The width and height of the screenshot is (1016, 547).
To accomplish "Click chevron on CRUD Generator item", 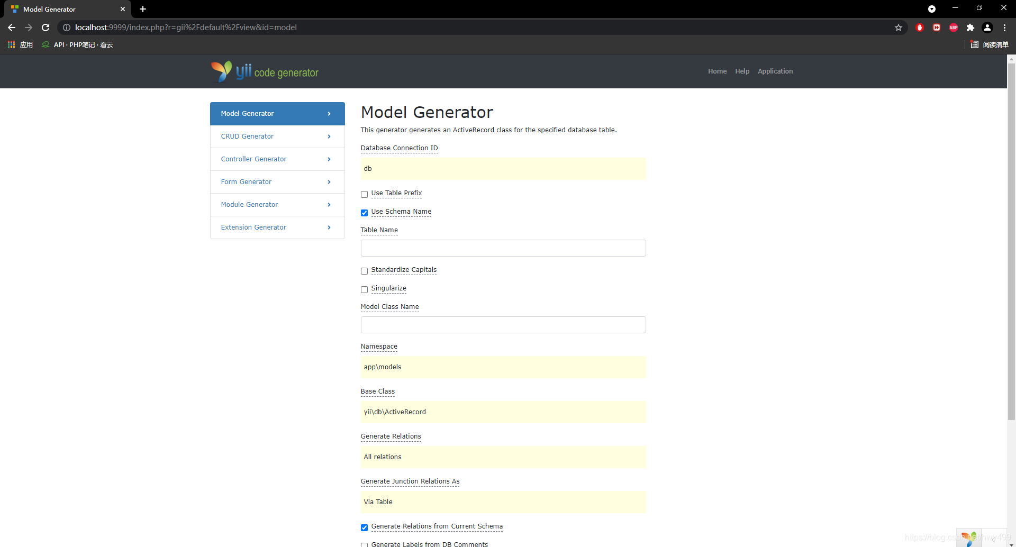I will [329, 136].
